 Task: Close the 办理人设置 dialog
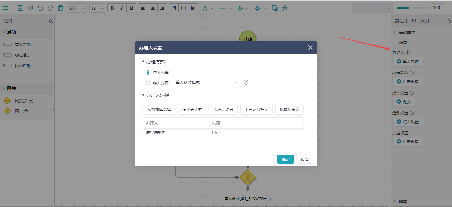coord(310,48)
